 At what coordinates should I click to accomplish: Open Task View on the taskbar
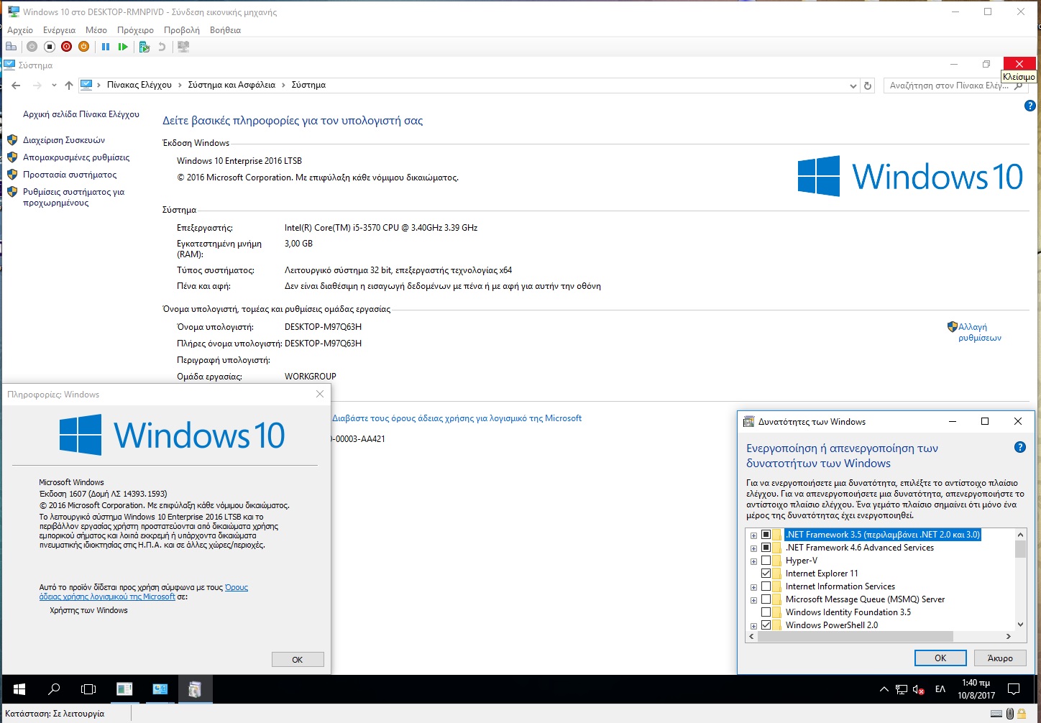pos(88,689)
